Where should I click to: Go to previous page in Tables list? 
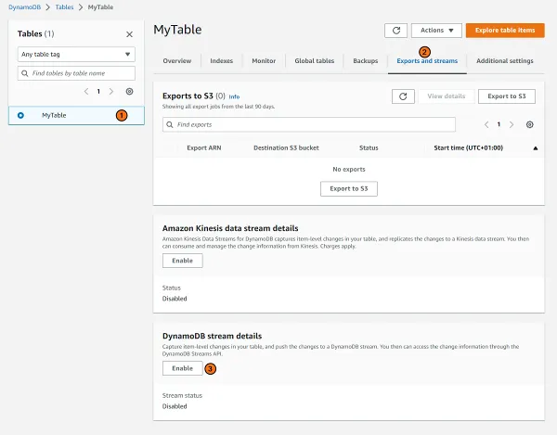(x=86, y=92)
